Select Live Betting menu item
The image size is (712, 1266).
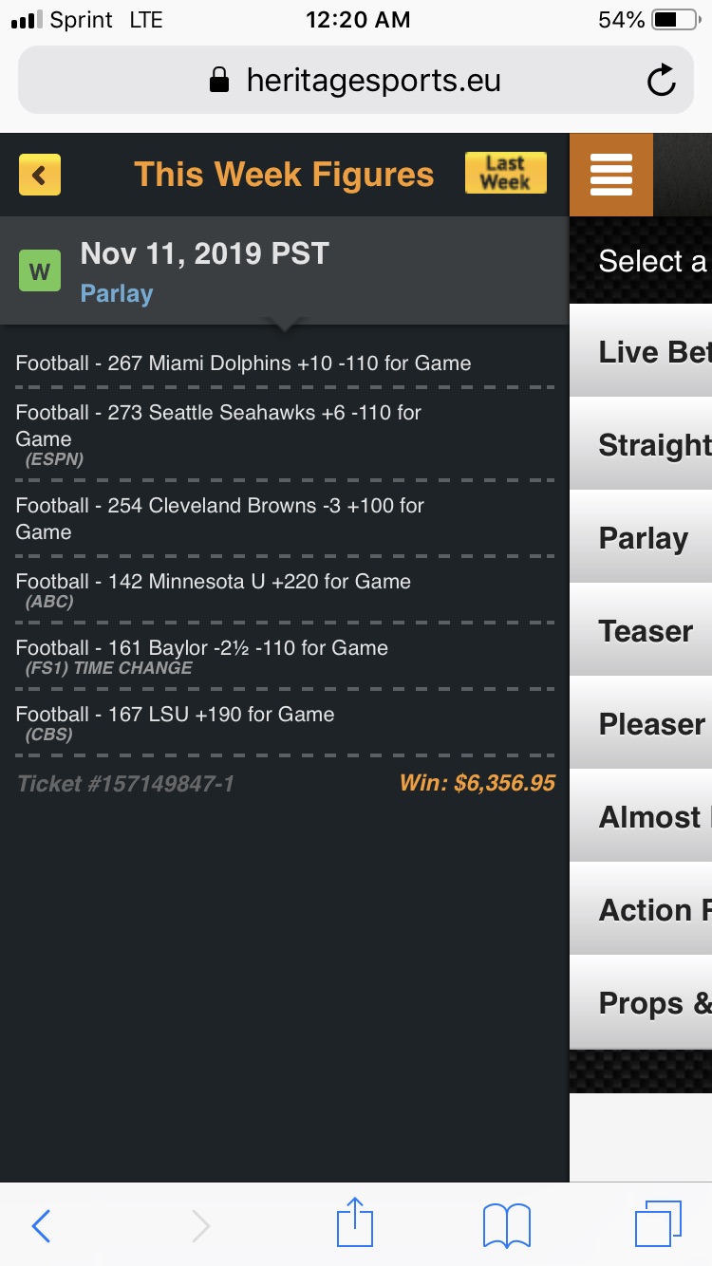(641, 351)
